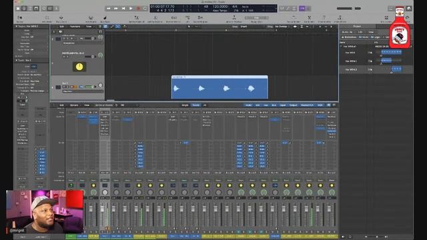Toggle the Inspector button in control bar
427x240 pixels.
(x=24, y=9)
